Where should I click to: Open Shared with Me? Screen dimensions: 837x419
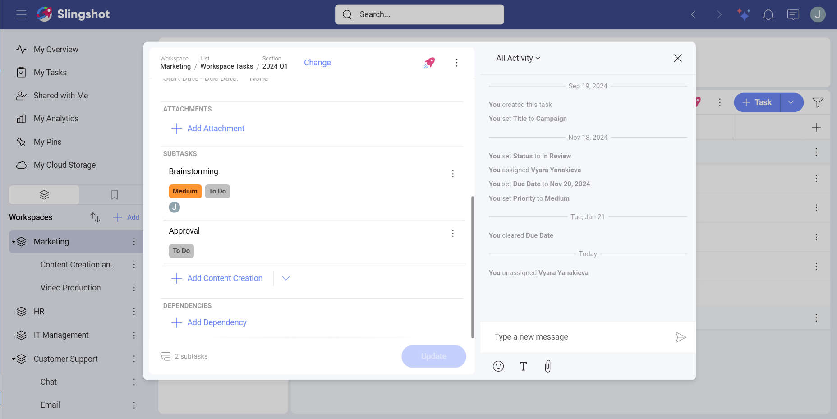click(61, 96)
